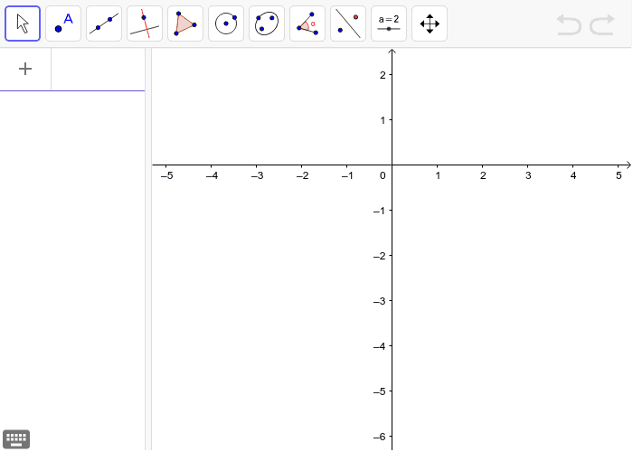Click x-axis label –5
633x452 pixels.
tap(166, 175)
